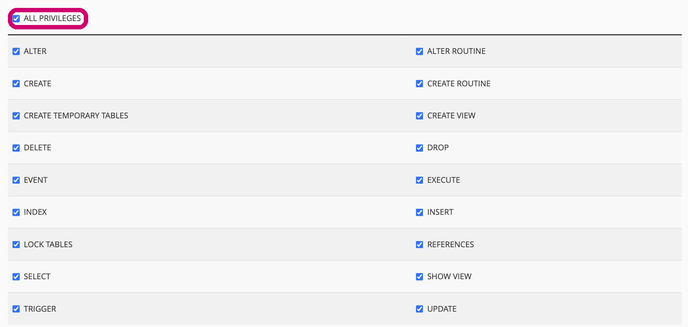Viewport: 688px width, 327px height.
Task: Toggle the ALTER ROUTINE checkbox
Action: tap(419, 51)
